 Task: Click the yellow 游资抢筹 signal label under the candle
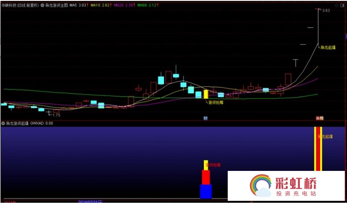point(215,103)
